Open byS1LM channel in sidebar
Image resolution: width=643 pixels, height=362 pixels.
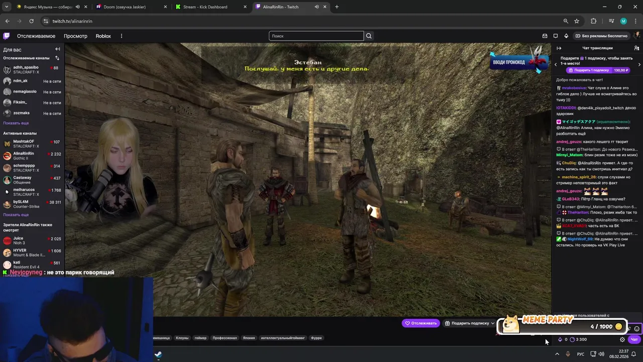point(32,204)
